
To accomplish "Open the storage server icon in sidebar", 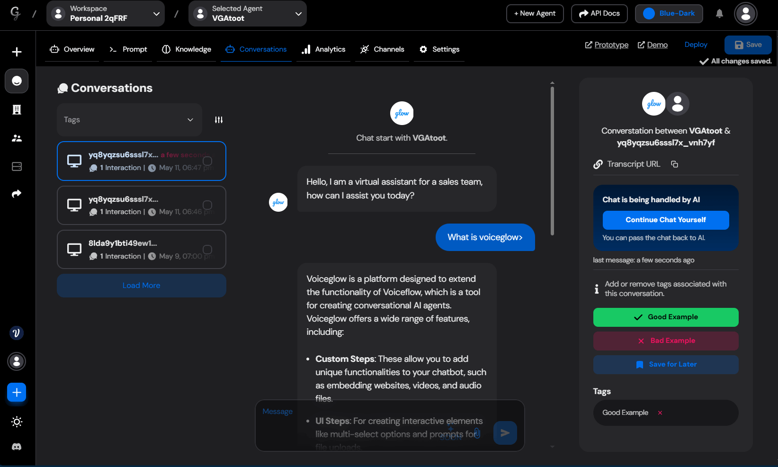I will tap(17, 166).
